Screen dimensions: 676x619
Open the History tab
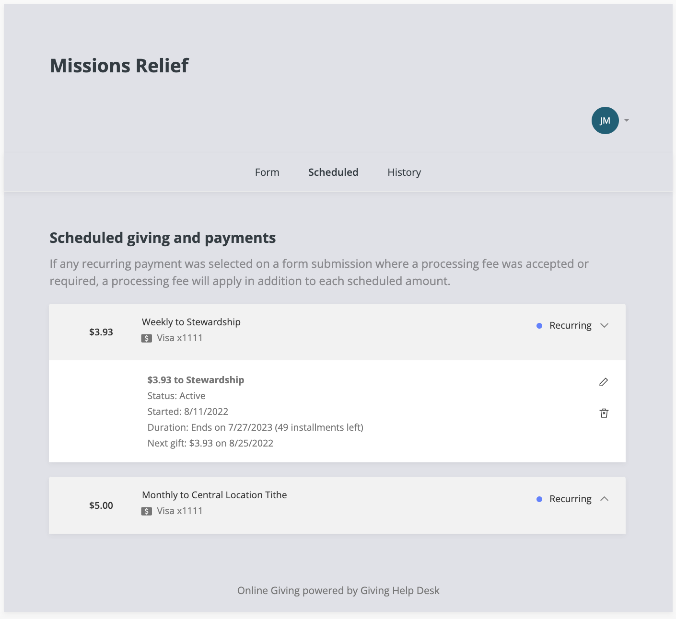pyautogui.click(x=404, y=172)
